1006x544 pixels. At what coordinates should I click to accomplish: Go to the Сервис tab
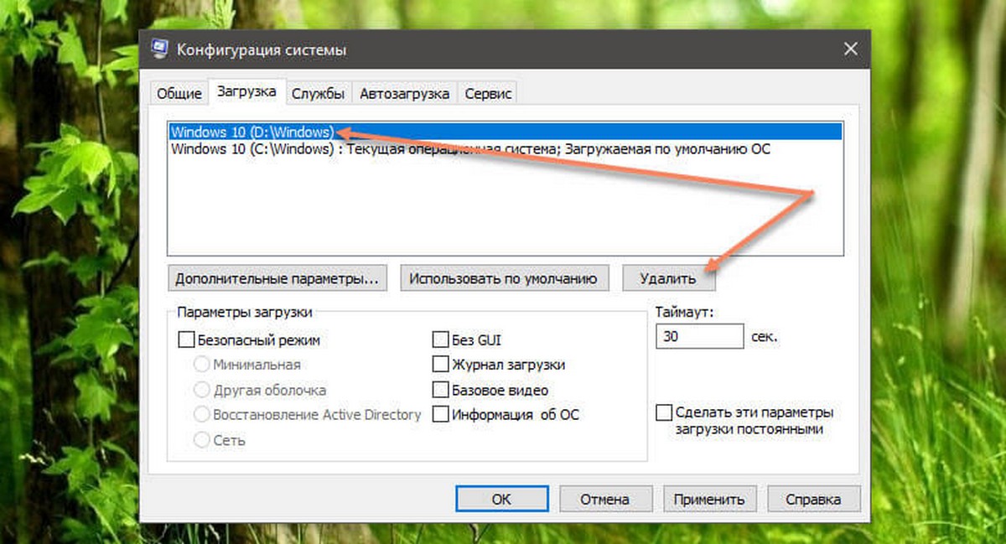point(488,94)
